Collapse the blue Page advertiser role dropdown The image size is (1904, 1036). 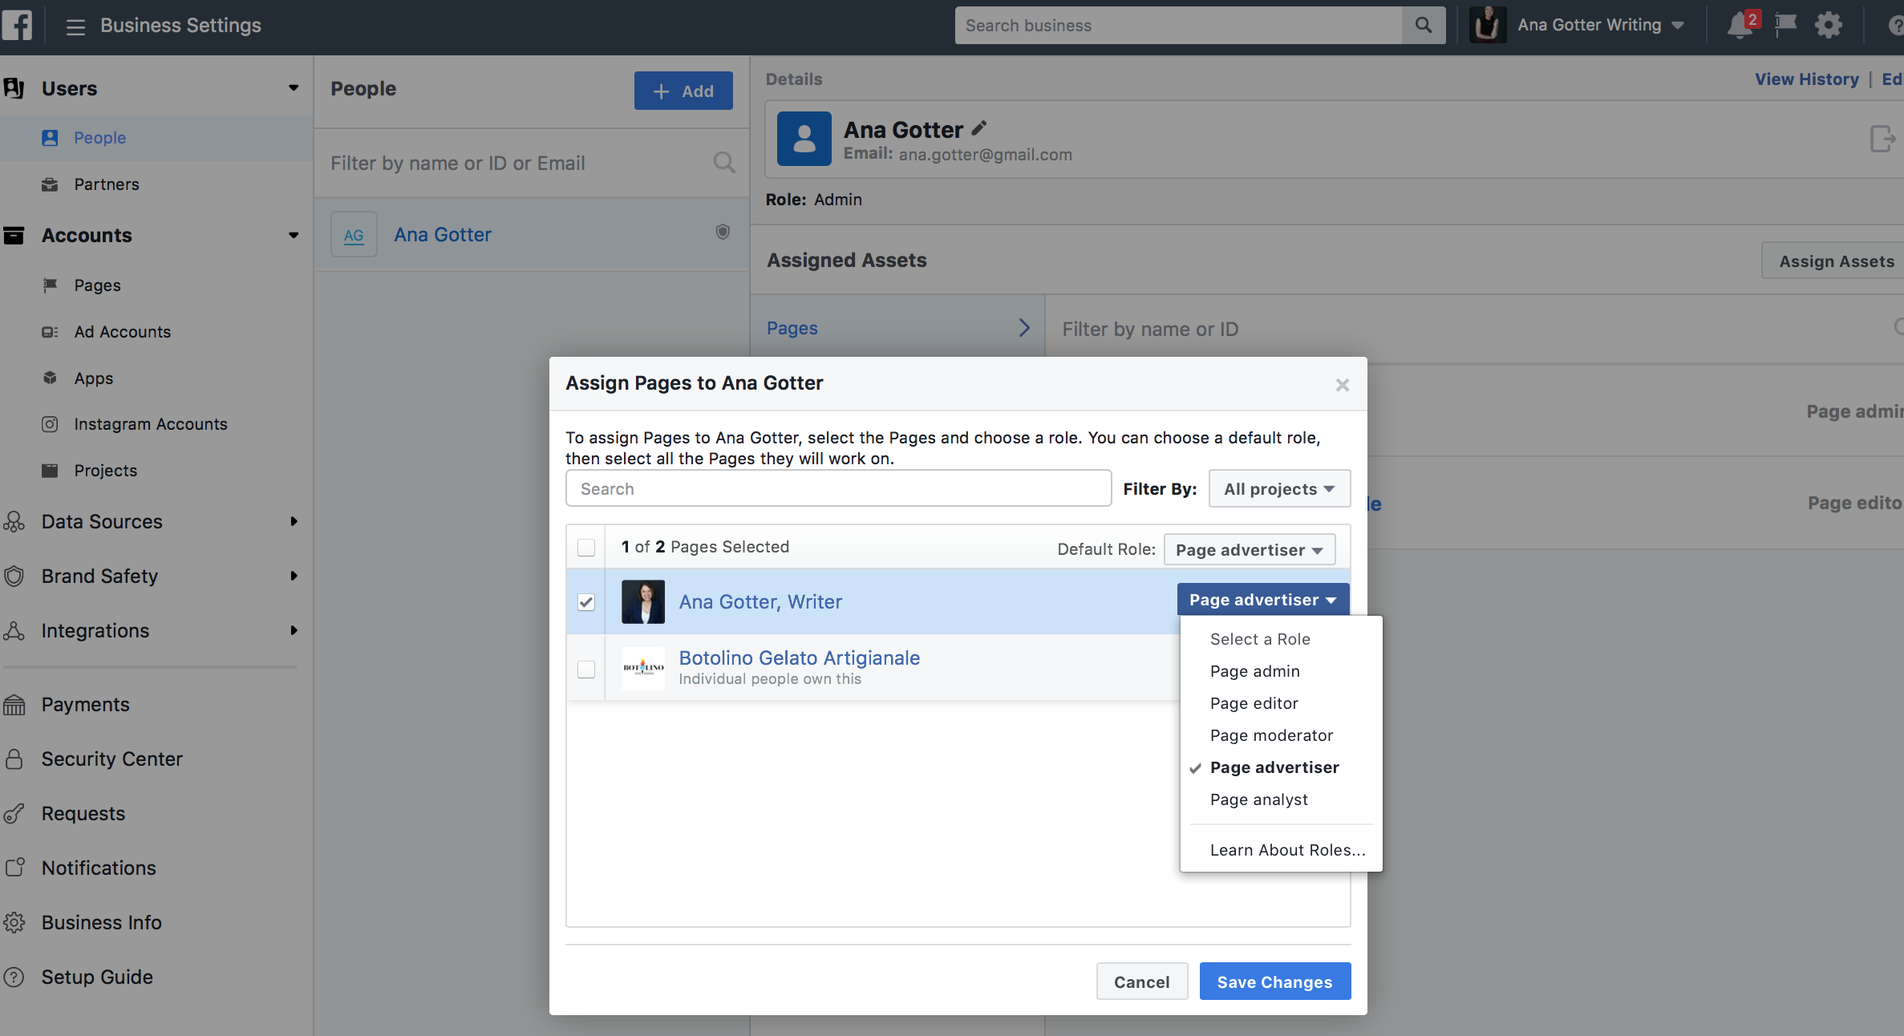tap(1263, 600)
